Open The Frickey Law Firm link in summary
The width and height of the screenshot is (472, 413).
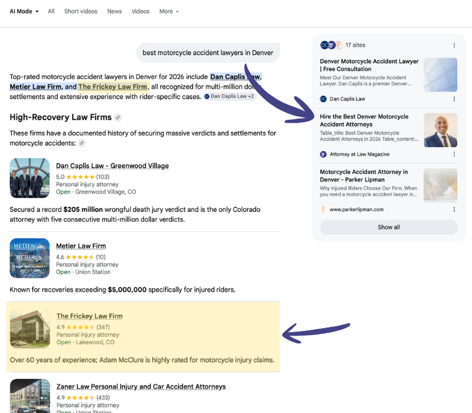[x=113, y=87]
